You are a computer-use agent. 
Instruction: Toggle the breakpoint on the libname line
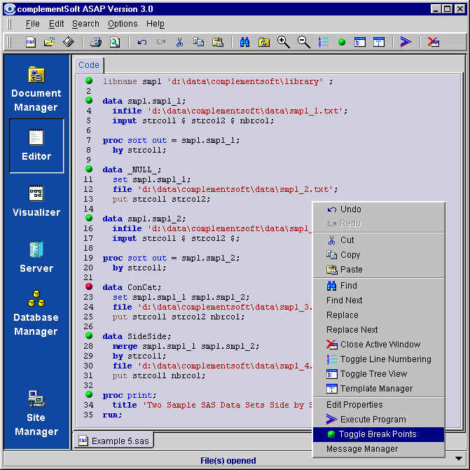tap(89, 81)
